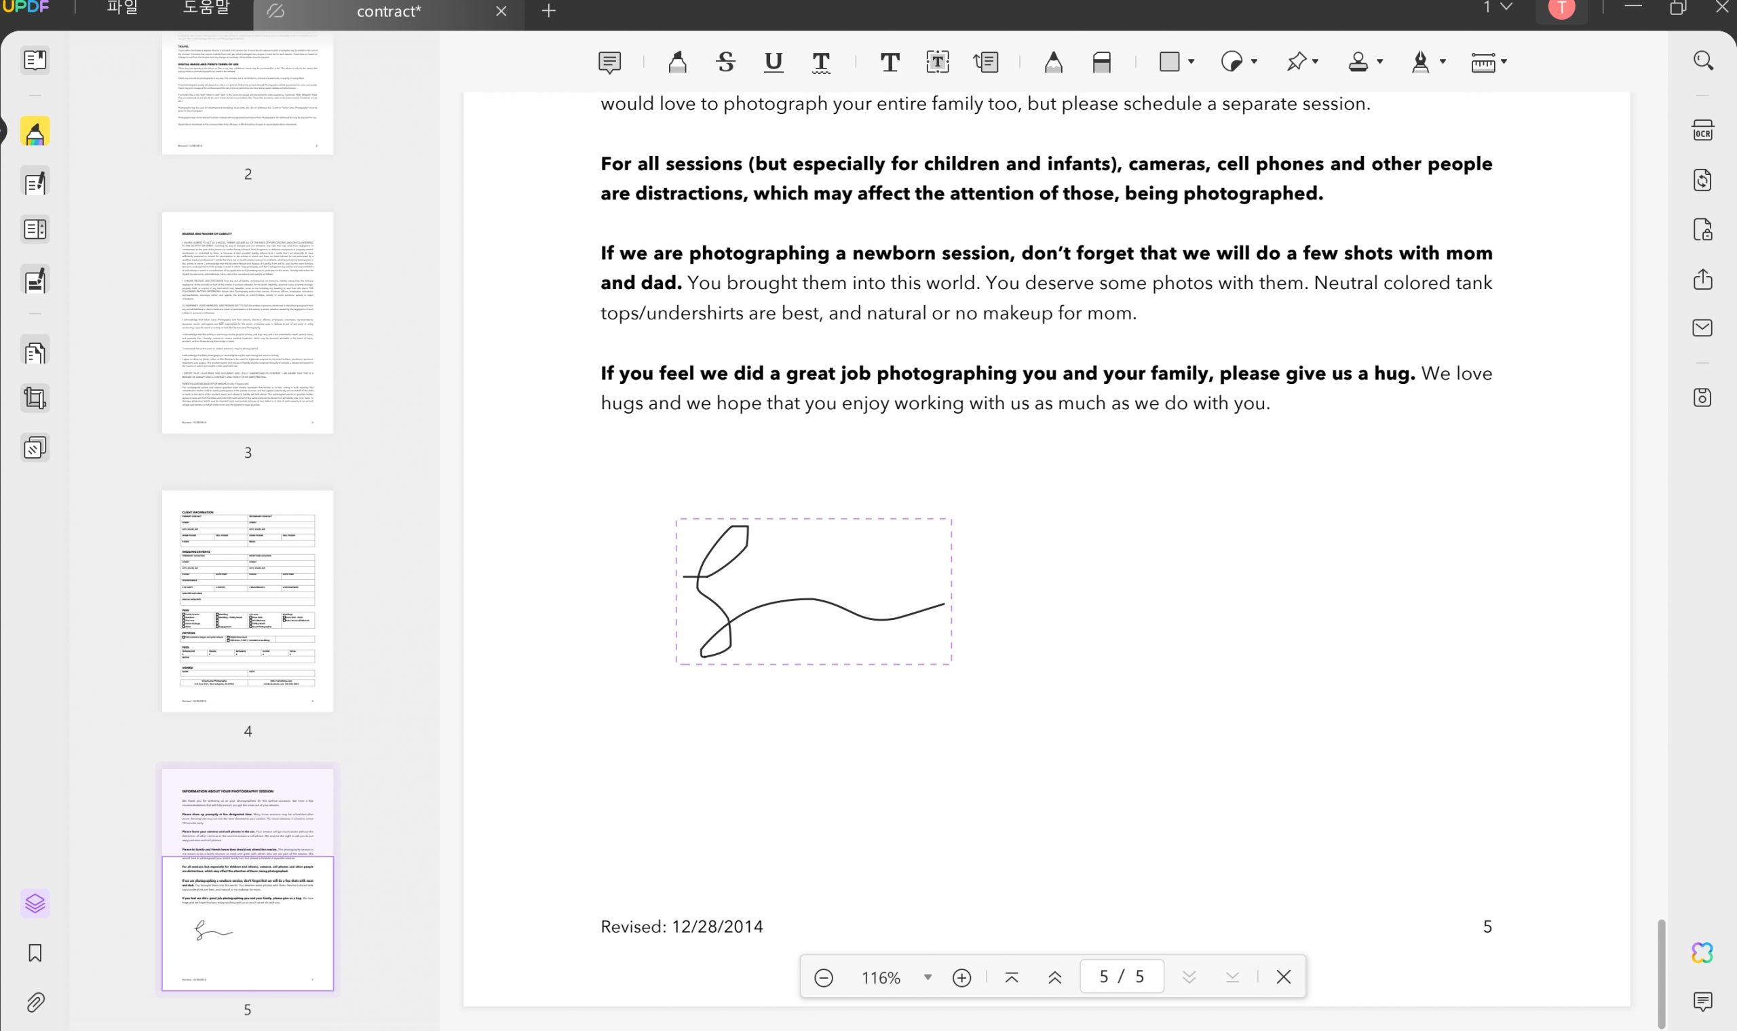Viewport: 1737px width, 1031px height.
Task: Select the Pencil drawing tool
Action: click(x=1053, y=62)
